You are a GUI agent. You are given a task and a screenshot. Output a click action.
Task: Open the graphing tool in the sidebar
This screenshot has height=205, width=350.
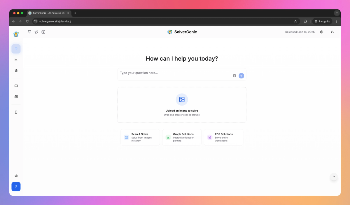pyautogui.click(x=16, y=59)
